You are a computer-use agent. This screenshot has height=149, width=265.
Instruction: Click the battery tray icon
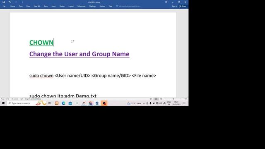pyautogui.click(x=154, y=103)
